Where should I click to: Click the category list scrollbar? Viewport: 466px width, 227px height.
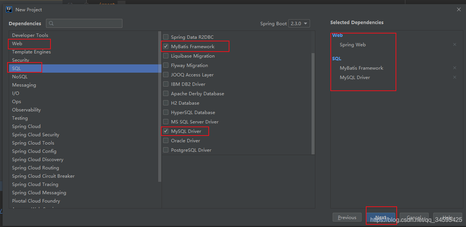click(x=160, y=107)
